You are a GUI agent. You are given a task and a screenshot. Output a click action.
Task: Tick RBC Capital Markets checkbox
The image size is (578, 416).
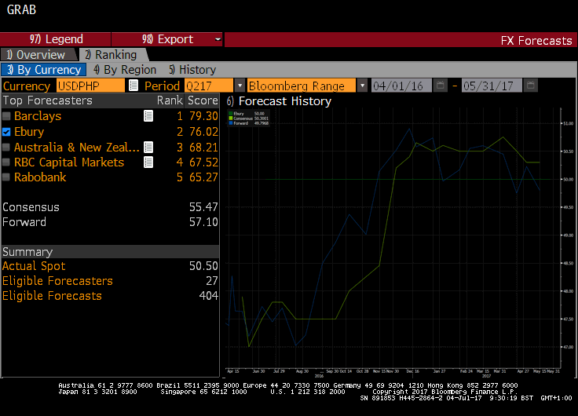tap(6, 162)
